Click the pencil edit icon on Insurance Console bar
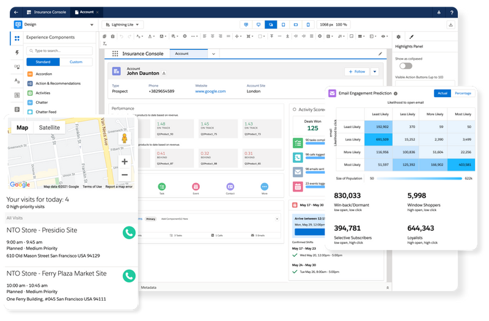This screenshot has width=489, height=321. coord(380,54)
